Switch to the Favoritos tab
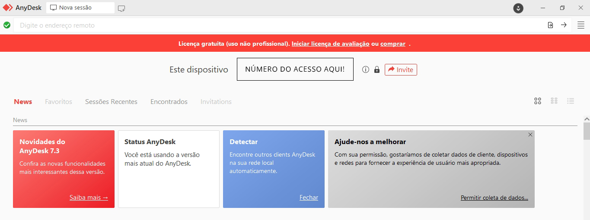 [58, 102]
